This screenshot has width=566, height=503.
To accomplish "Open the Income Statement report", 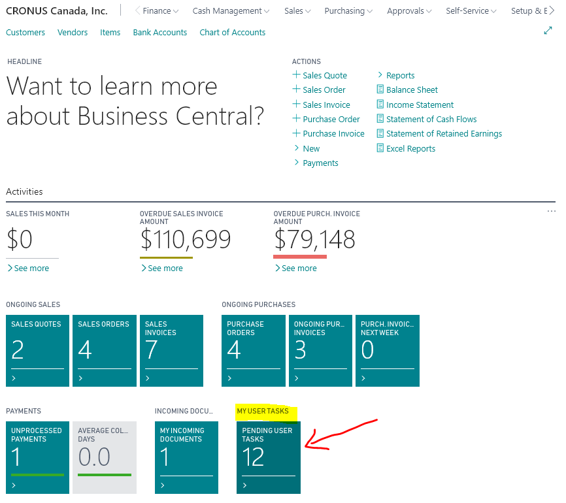I will [x=420, y=105].
